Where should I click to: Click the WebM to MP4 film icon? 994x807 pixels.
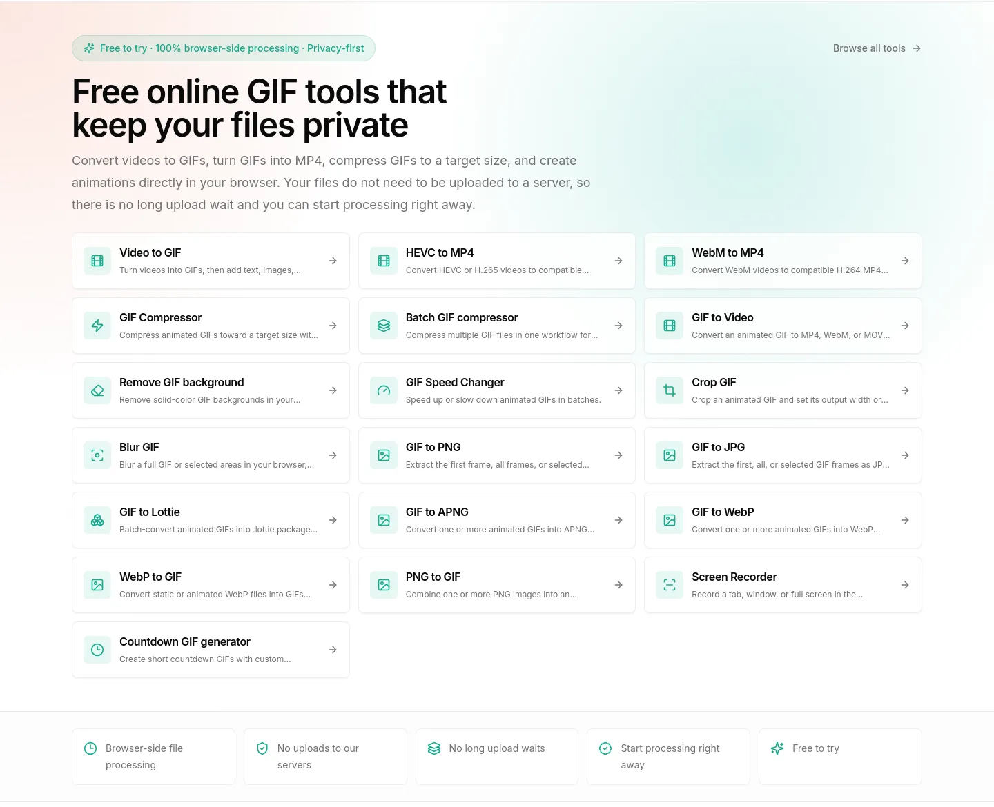pos(670,261)
